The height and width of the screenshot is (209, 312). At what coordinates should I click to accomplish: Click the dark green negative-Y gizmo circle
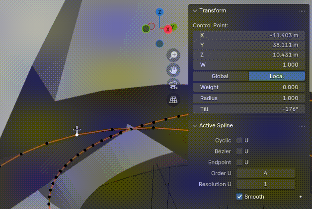click(146, 29)
